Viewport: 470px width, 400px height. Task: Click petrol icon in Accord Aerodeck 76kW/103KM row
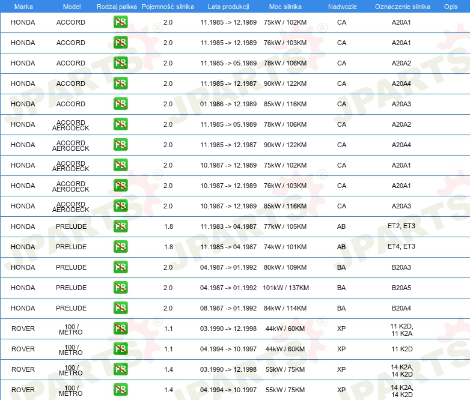point(120,185)
